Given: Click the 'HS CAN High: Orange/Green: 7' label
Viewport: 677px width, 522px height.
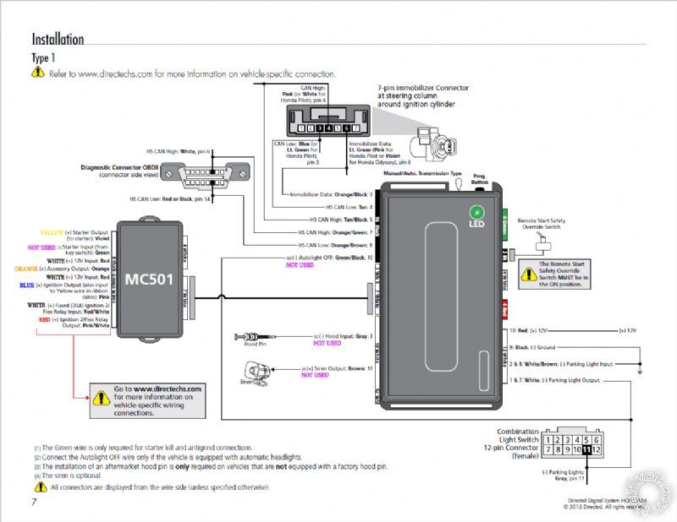Looking at the screenshot, I should tap(335, 232).
